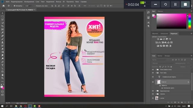Click the Create new group icon

[x=182, y=102]
